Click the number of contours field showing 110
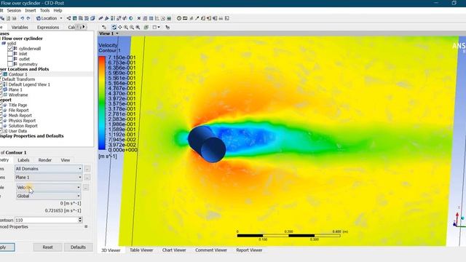The image size is (466, 262). [47, 220]
